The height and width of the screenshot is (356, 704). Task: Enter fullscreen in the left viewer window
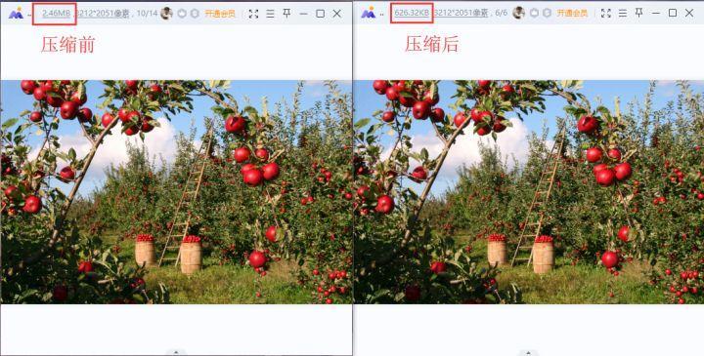[x=253, y=14]
